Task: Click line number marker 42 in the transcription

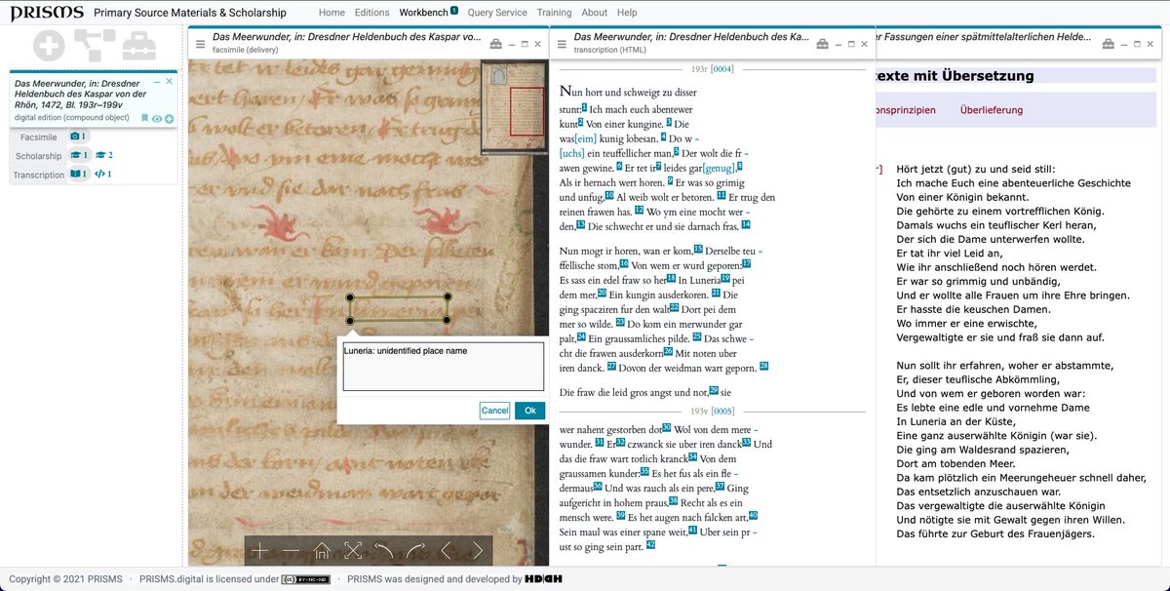Action: (650, 545)
